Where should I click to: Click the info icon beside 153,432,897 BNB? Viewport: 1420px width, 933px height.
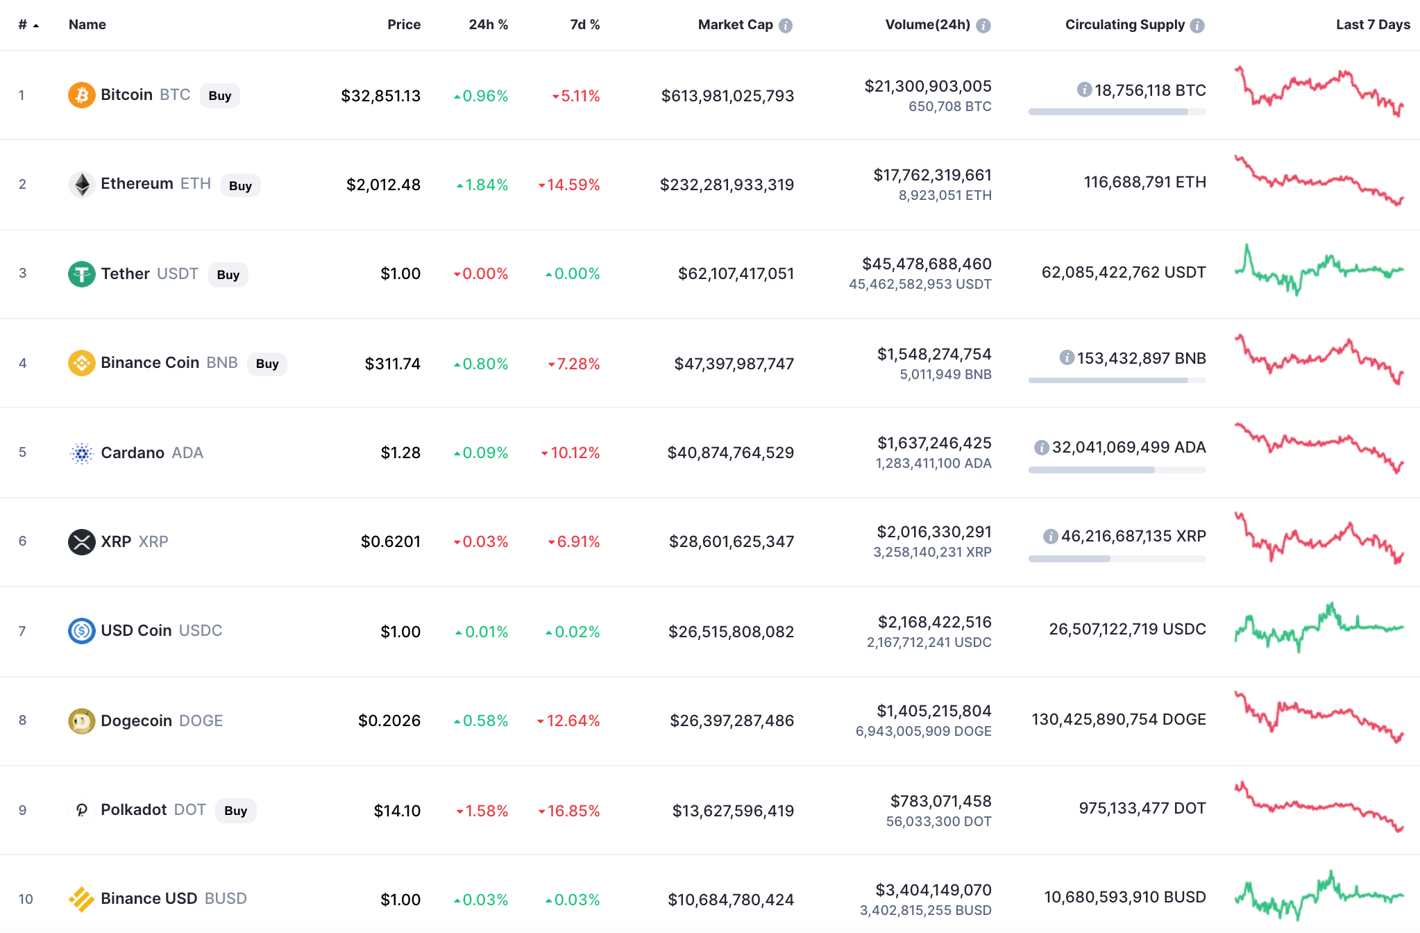click(x=1067, y=358)
